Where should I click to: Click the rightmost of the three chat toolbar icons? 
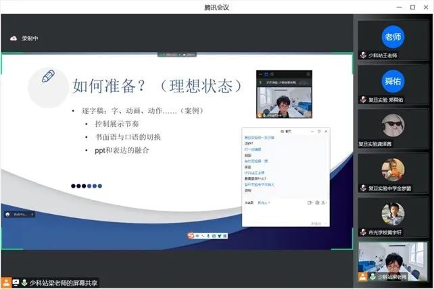coord(323,203)
